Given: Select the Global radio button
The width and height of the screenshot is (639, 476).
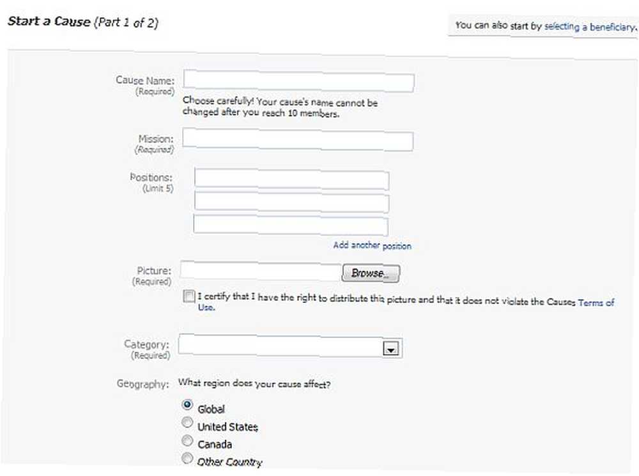Looking at the screenshot, I should (187, 404).
